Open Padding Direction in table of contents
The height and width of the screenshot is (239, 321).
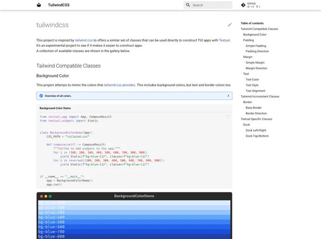click(258, 51)
